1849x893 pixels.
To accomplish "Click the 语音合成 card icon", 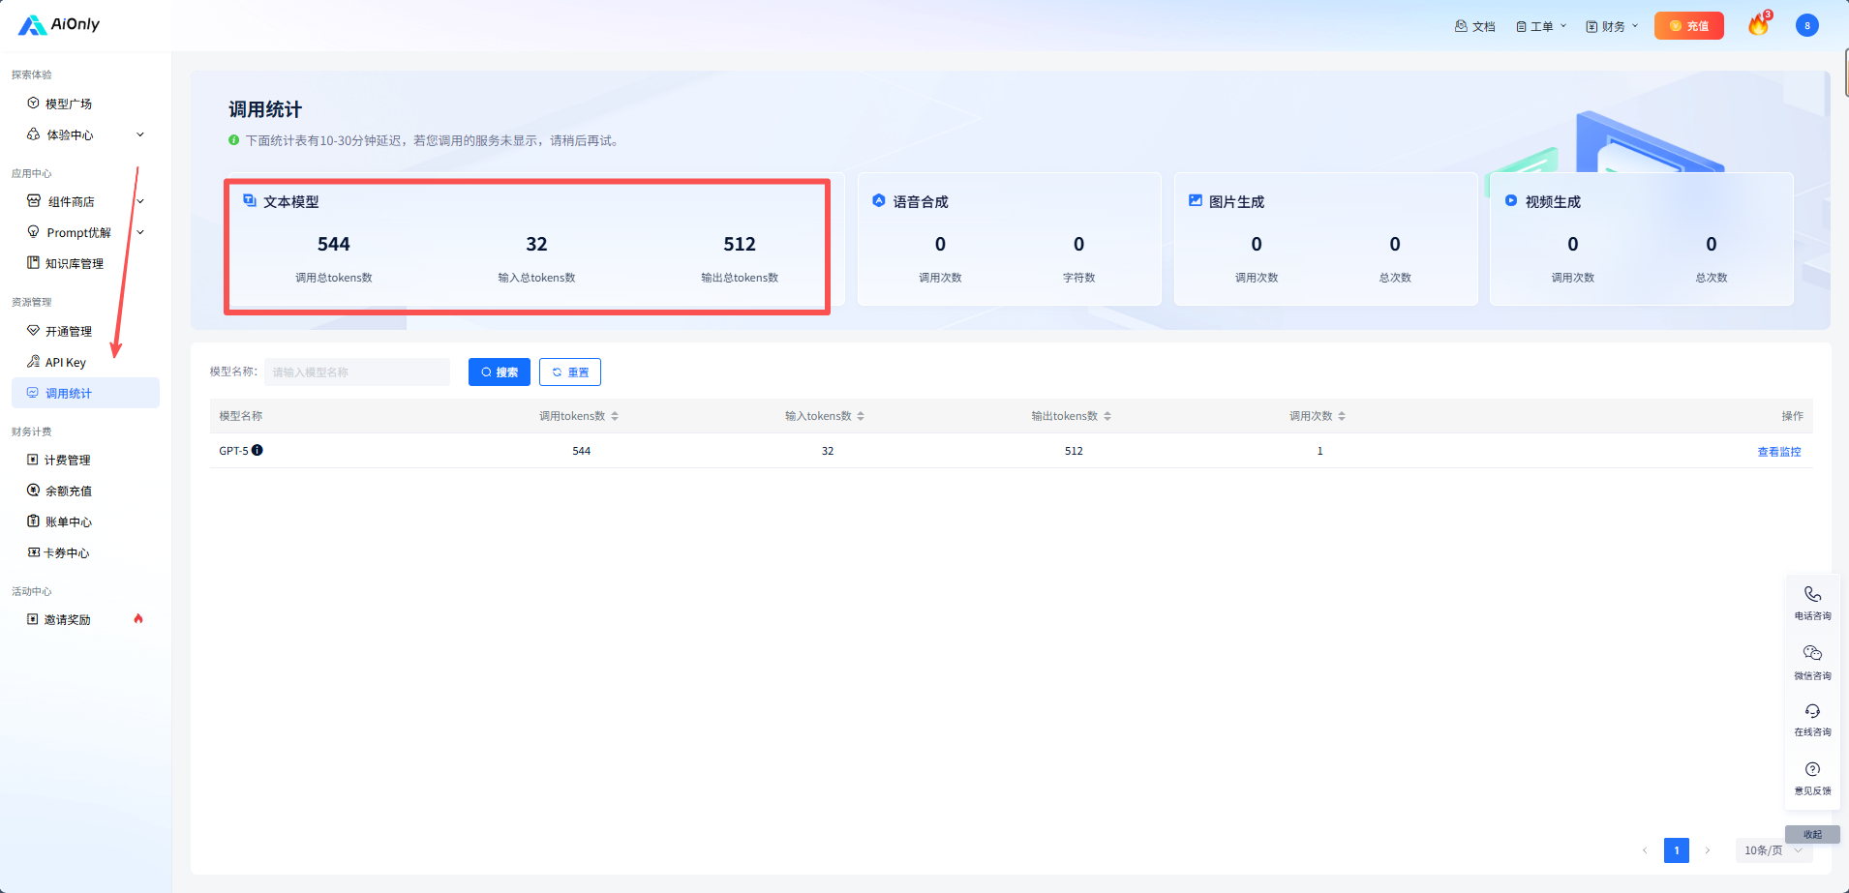I will pyautogui.click(x=879, y=200).
